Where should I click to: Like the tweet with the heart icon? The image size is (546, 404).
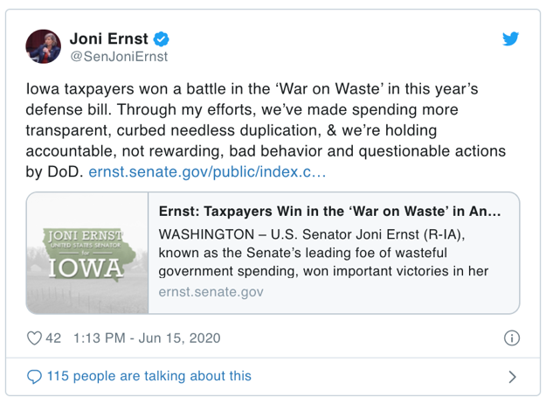pyautogui.click(x=35, y=338)
